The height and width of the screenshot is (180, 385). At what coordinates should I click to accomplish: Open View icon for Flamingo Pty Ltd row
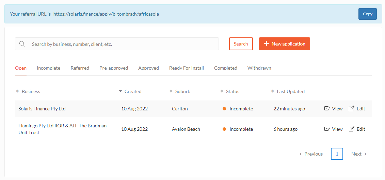click(327, 129)
